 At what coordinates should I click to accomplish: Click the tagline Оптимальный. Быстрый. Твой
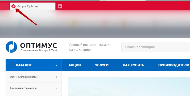pos(39,50)
